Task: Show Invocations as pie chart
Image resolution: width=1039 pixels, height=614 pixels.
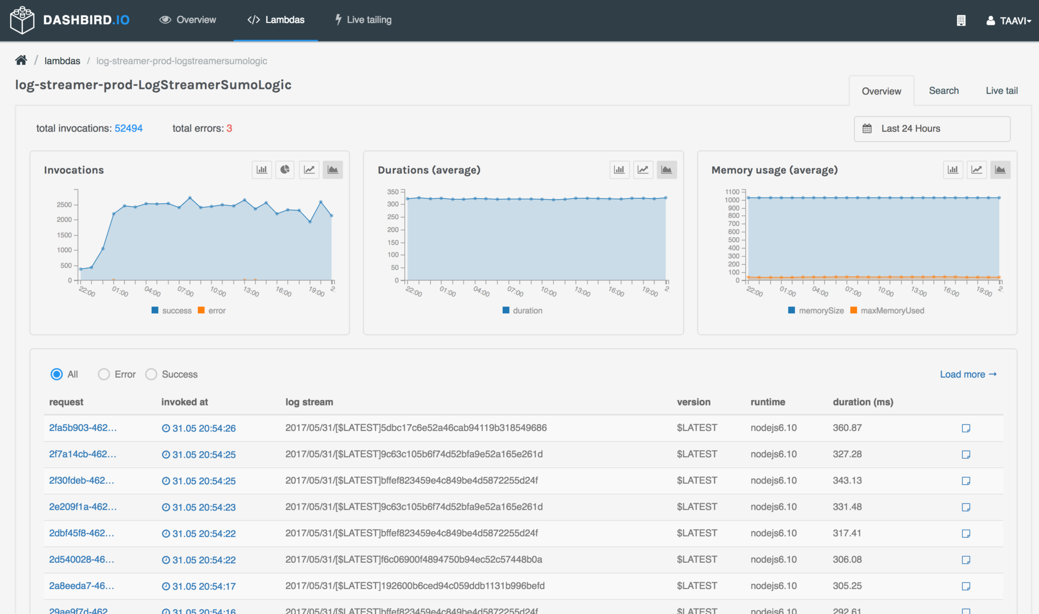Action: click(x=285, y=169)
